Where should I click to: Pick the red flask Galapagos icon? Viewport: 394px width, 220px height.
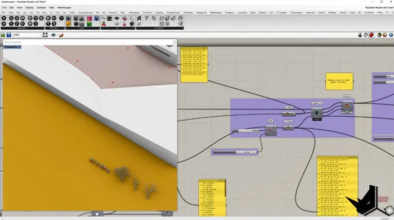(x=124, y=24)
